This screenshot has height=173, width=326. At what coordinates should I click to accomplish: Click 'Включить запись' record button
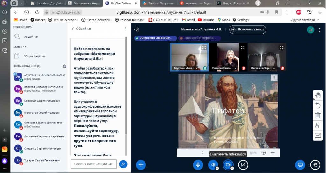(248, 30)
